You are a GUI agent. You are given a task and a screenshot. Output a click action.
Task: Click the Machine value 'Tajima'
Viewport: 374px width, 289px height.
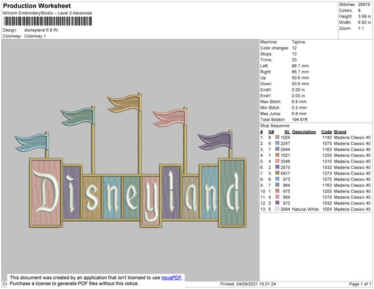298,42
